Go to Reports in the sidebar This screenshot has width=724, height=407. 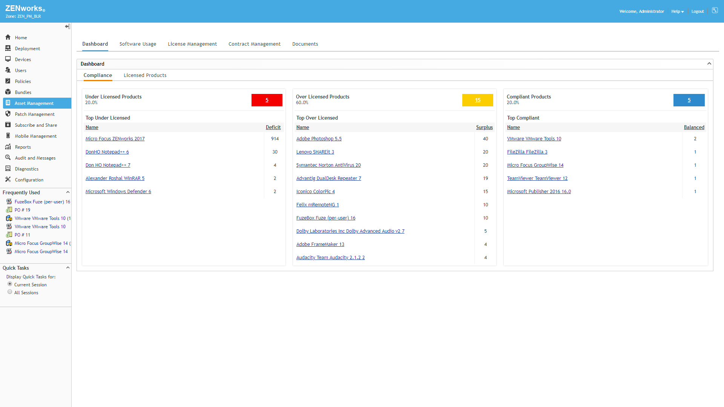point(23,147)
